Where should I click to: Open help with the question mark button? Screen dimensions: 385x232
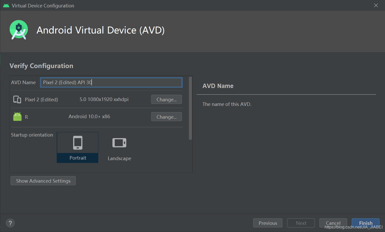pos(10,223)
